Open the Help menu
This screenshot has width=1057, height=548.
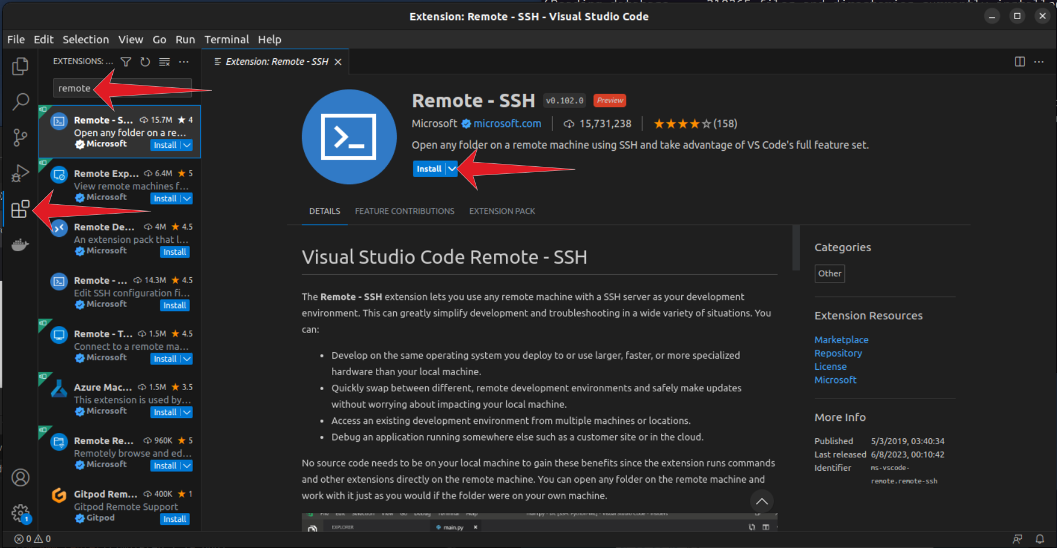click(x=270, y=39)
